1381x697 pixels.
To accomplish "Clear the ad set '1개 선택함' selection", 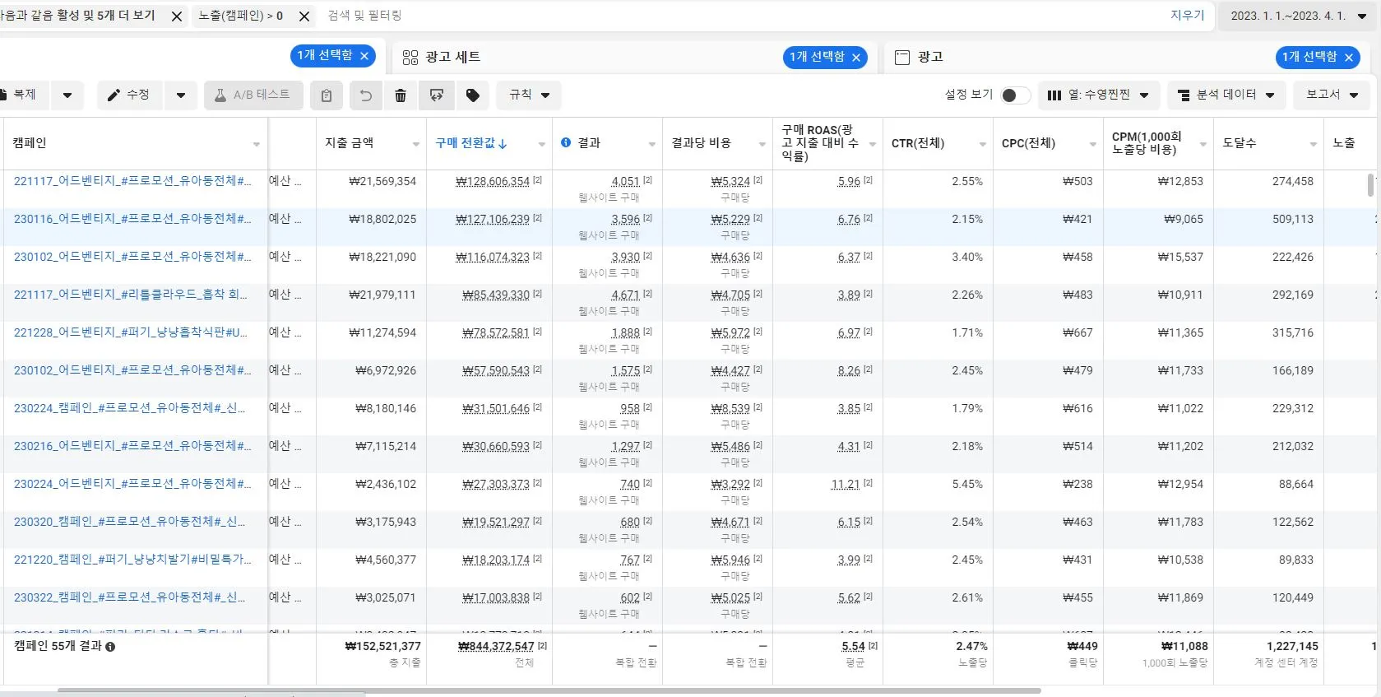I will pos(856,57).
